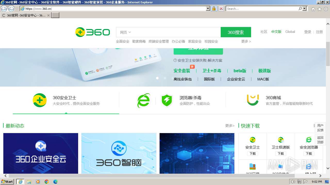Image resolution: width=330 pixels, height=185 pixels.
Task: Launch Microsoft Edge from the taskbar
Action: point(55,182)
